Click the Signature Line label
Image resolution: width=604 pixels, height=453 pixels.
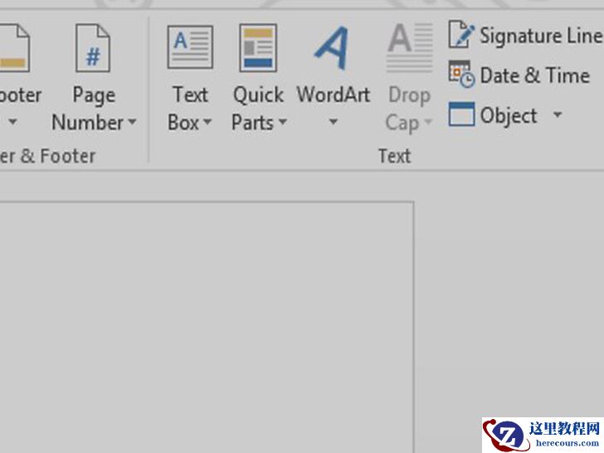(541, 37)
